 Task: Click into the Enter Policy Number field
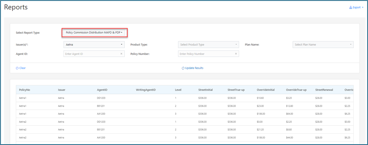pos(206,54)
